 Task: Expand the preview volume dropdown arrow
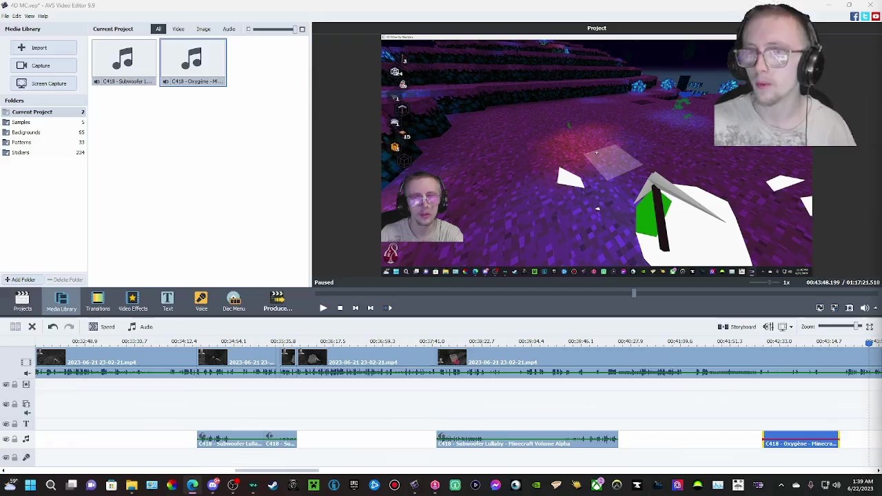click(x=875, y=308)
